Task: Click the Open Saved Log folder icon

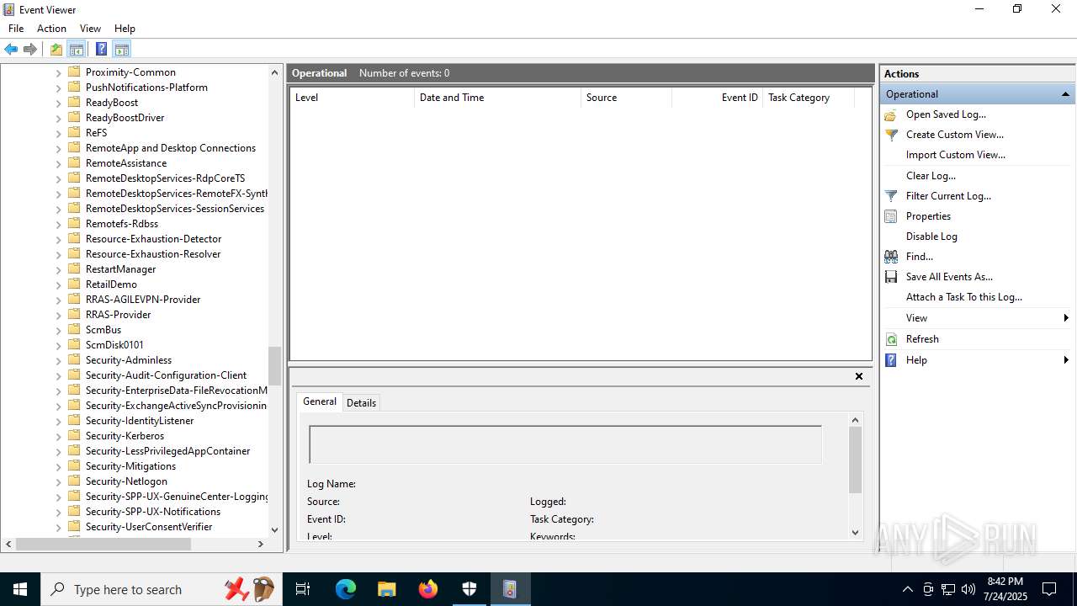Action: 891,114
